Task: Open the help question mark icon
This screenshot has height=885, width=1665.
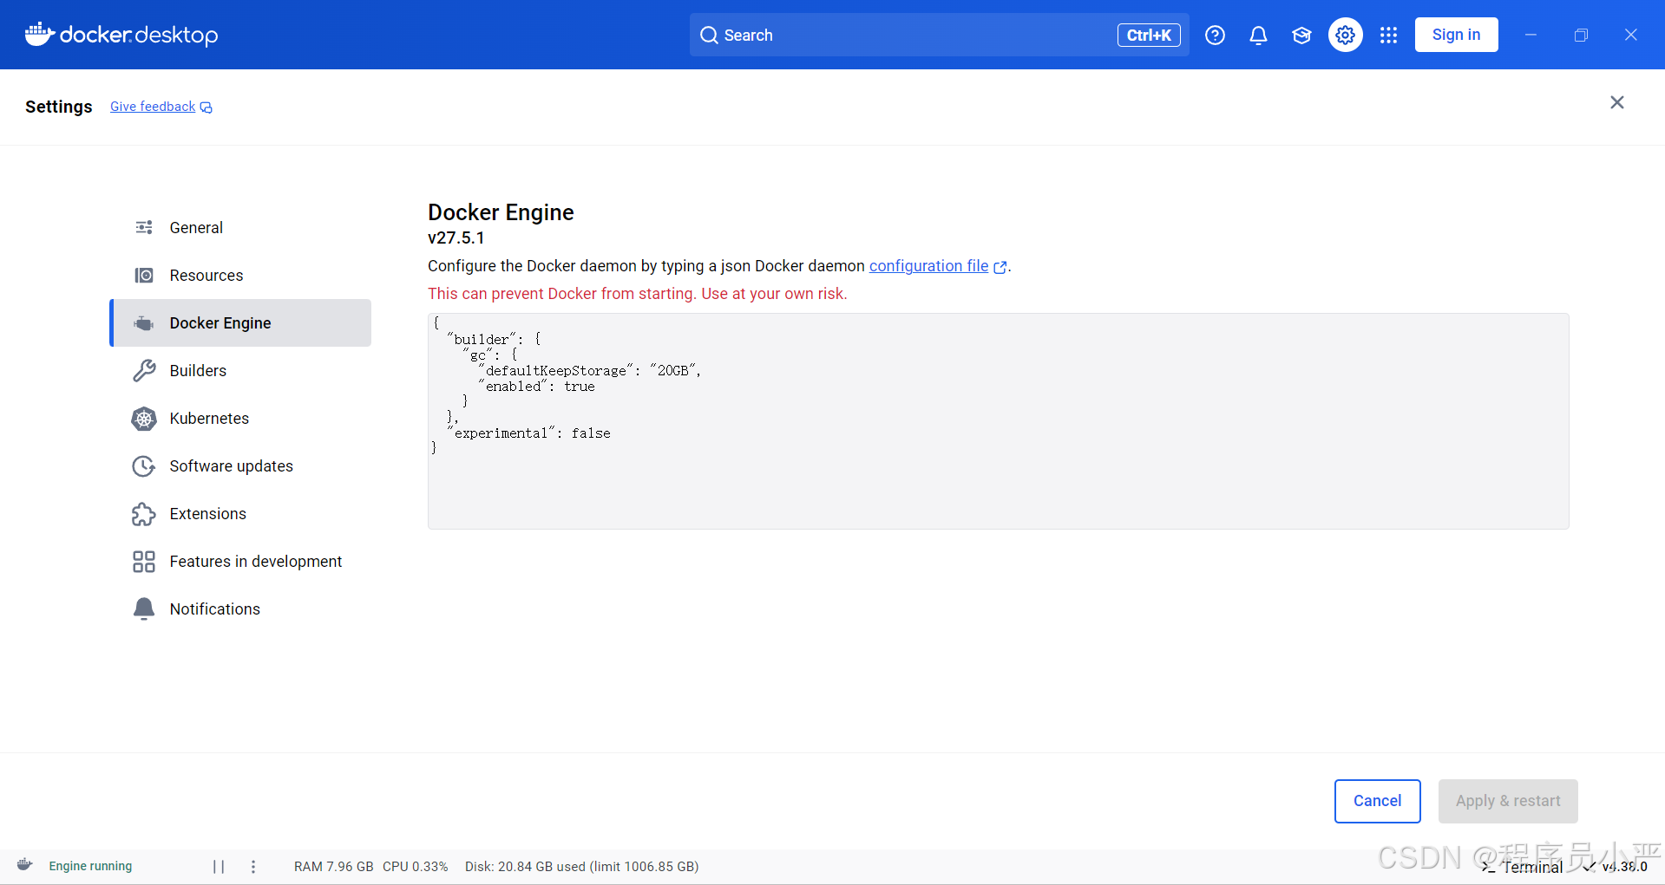Action: pyautogui.click(x=1215, y=35)
